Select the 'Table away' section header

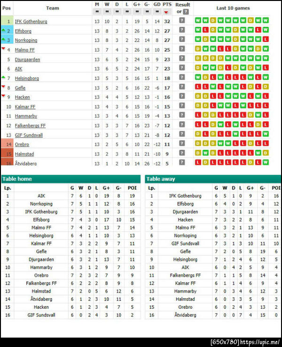coord(213,179)
